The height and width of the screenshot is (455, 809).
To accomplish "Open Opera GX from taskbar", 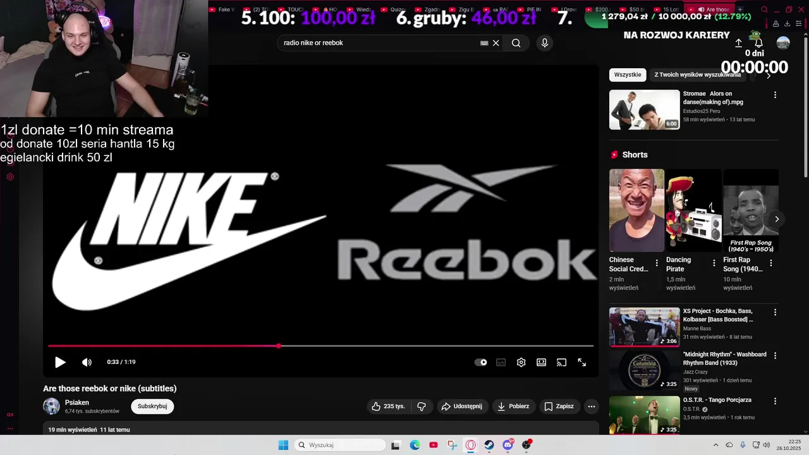I will [x=470, y=445].
